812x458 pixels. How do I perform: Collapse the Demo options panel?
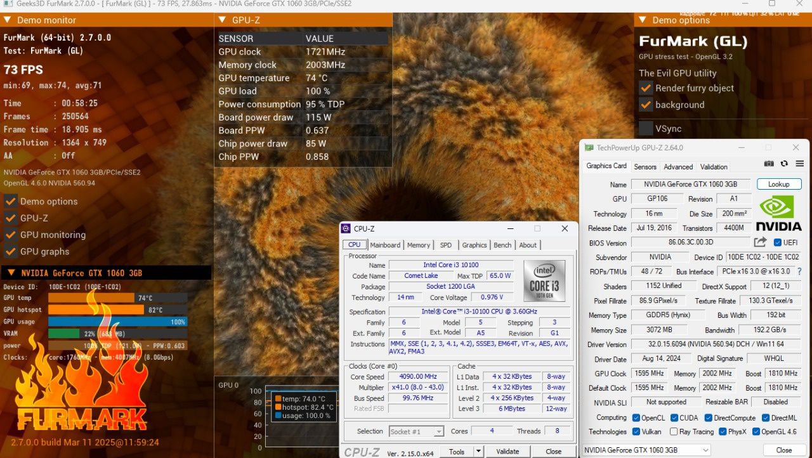pos(642,20)
